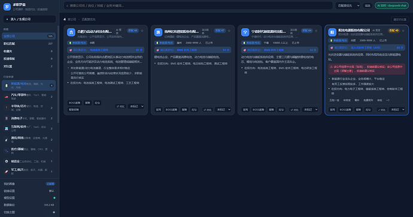Open the 对比篮 comparison basket view

[x=29, y=66]
